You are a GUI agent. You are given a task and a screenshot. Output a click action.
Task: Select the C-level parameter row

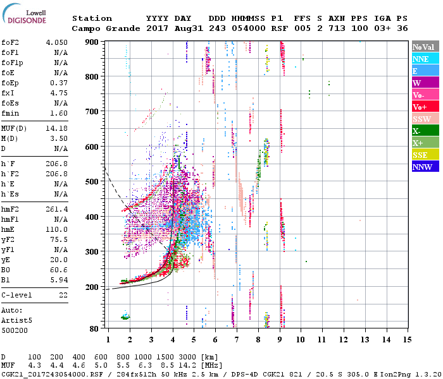(35, 295)
